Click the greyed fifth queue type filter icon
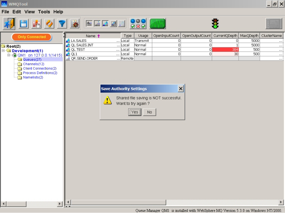This screenshot has width=285, height=213. pyautogui.click(x=121, y=23)
